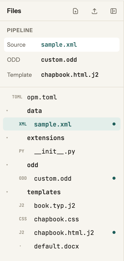Open default.docx file
Viewport: 124px width, 261px height.
[62, 246]
